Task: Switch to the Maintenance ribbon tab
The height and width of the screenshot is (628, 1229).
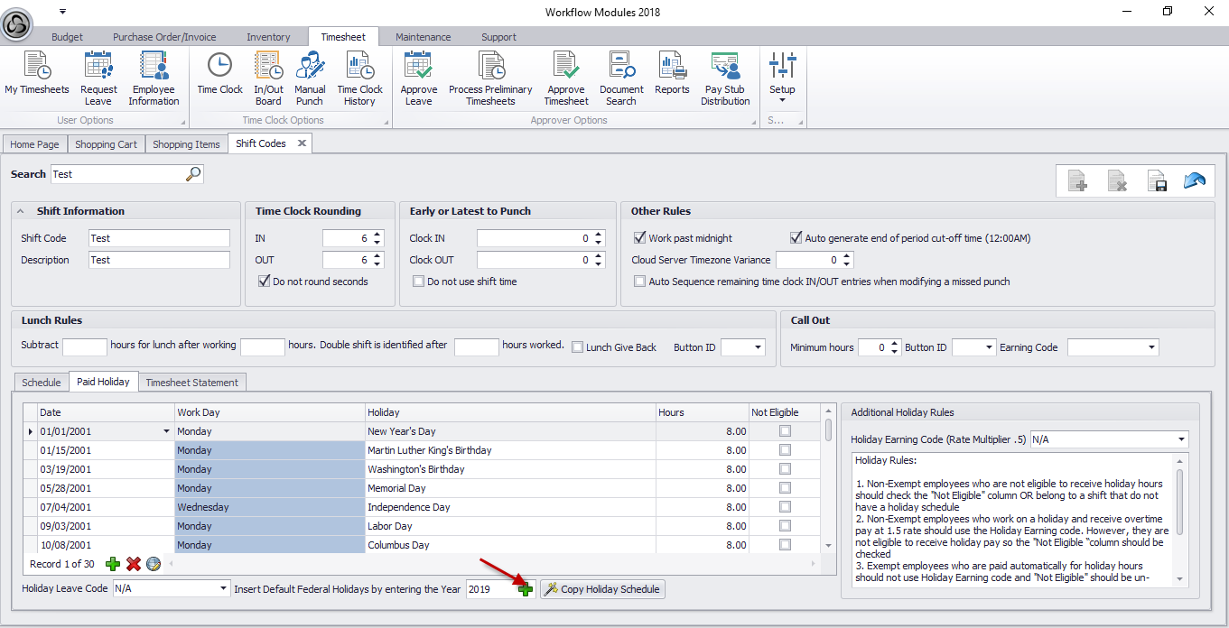Action: click(x=423, y=37)
